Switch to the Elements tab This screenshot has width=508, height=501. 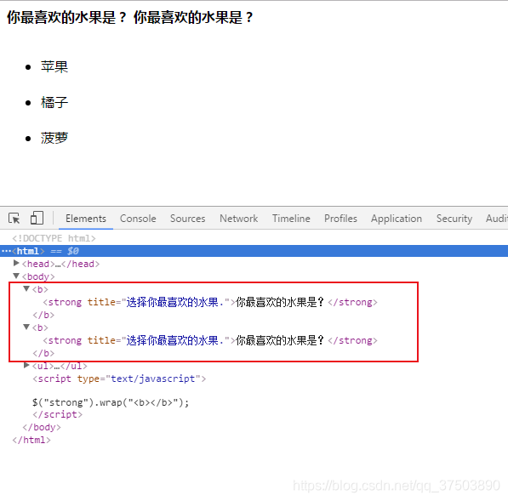pos(86,219)
